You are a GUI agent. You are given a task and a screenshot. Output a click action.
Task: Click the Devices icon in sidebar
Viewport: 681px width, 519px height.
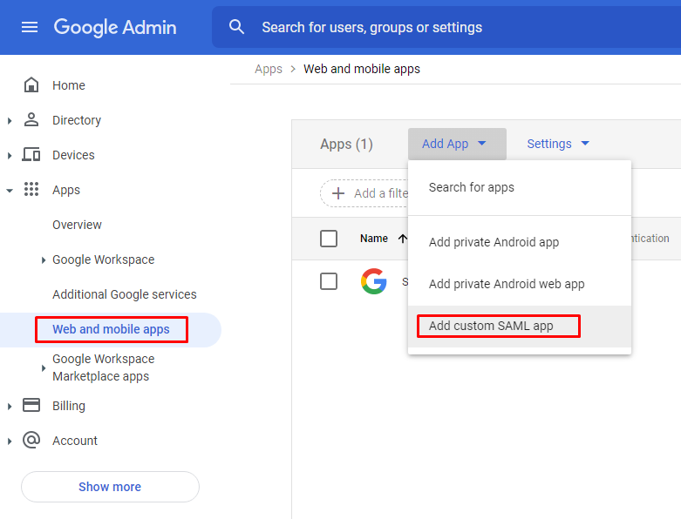(31, 154)
